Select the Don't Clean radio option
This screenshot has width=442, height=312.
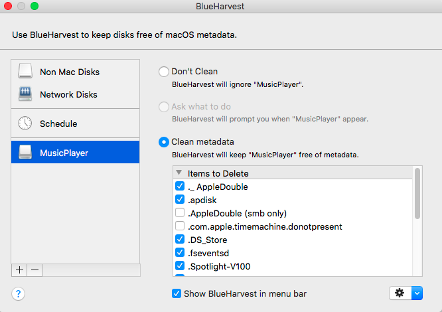click(x=164, y=72)
